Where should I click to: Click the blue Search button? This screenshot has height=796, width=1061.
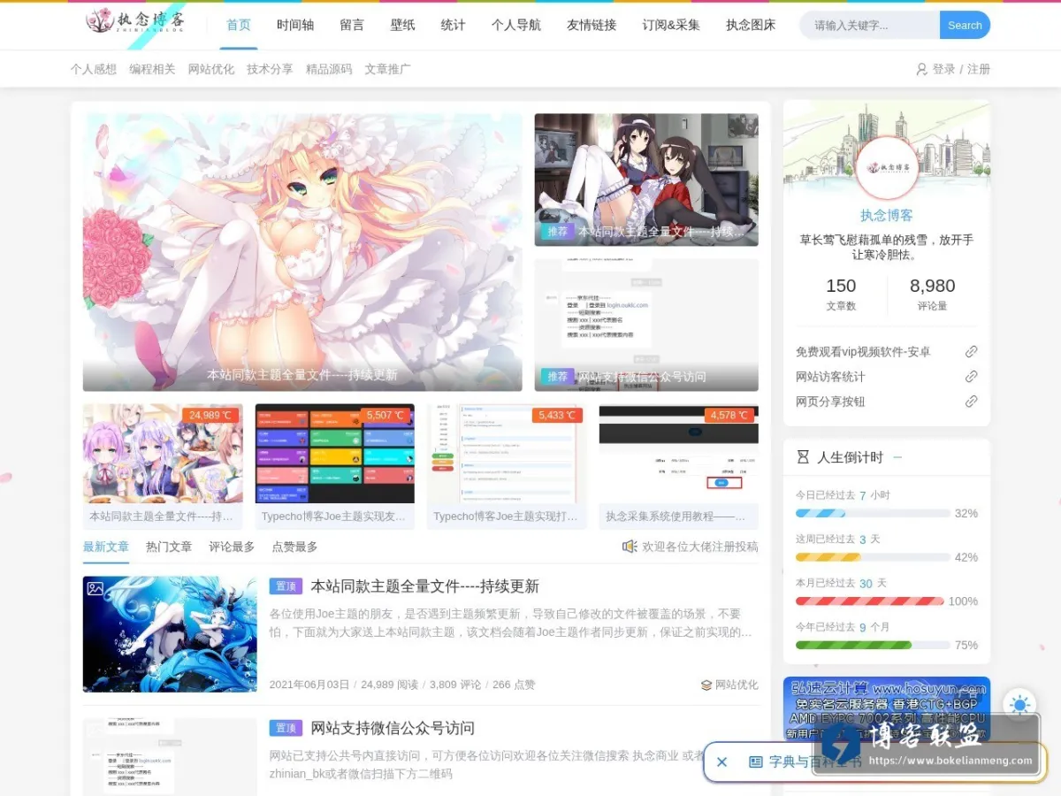point(965,26)
